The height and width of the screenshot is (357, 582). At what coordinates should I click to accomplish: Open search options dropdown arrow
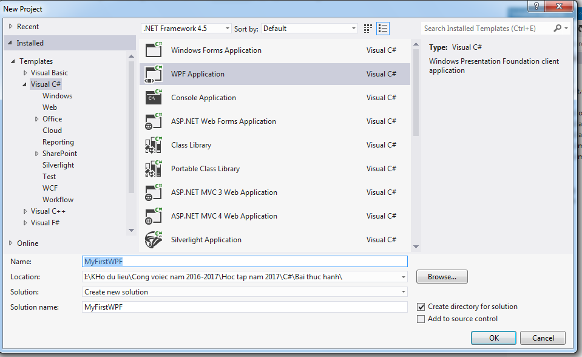(566, 29)
